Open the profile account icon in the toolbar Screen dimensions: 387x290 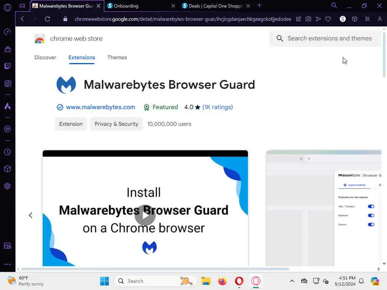click(379, 19)
